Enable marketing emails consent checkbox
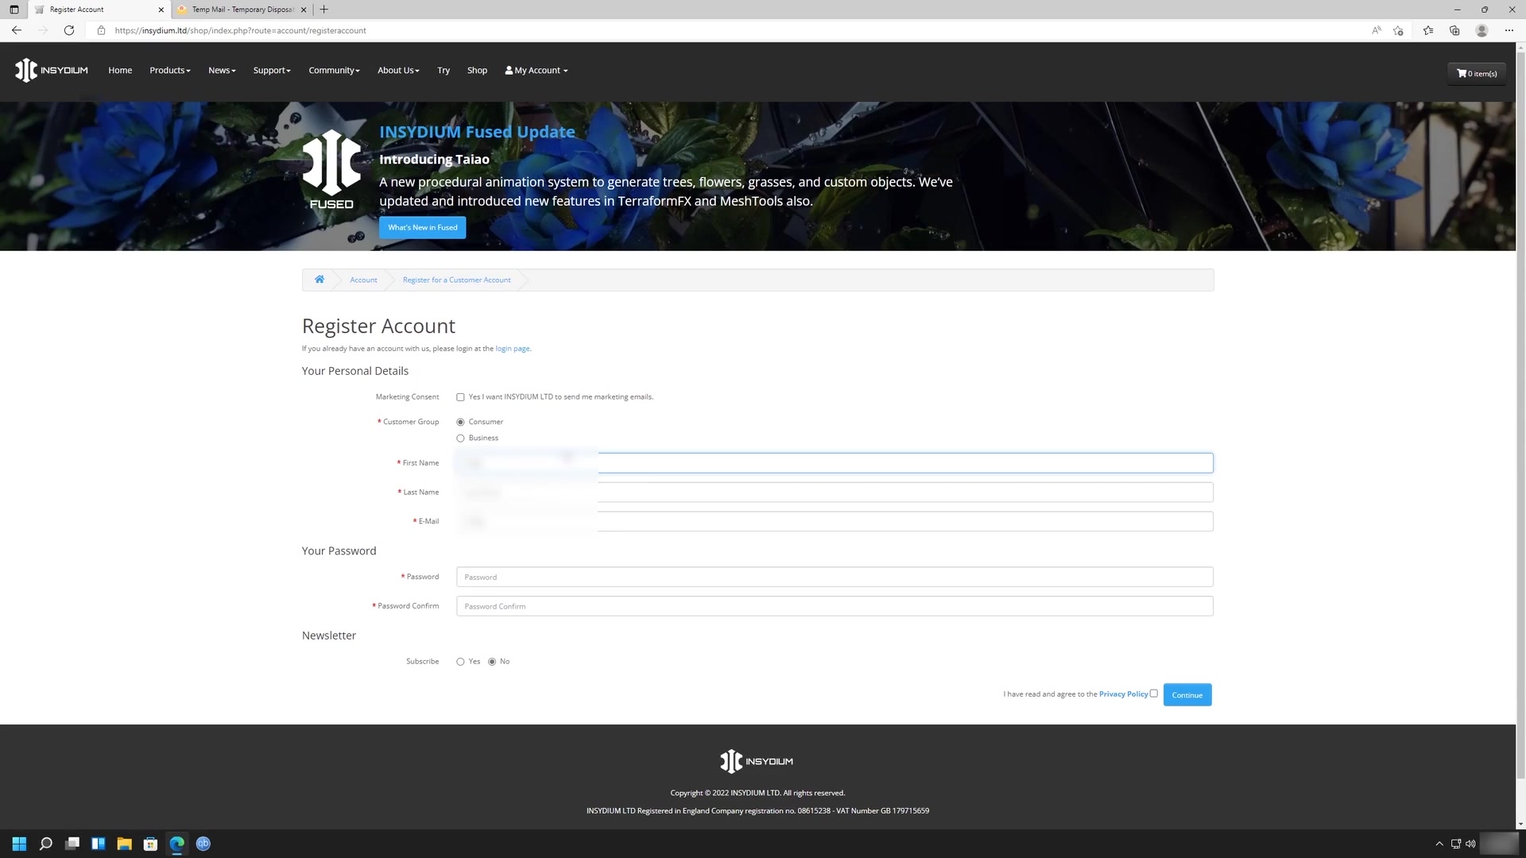Screen dimensions: 1526x858 (x=460, y=397)
